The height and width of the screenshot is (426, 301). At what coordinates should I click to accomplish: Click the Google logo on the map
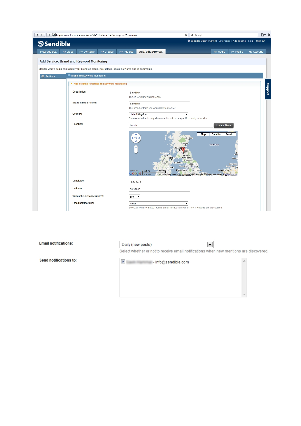[x=135, y=173]
